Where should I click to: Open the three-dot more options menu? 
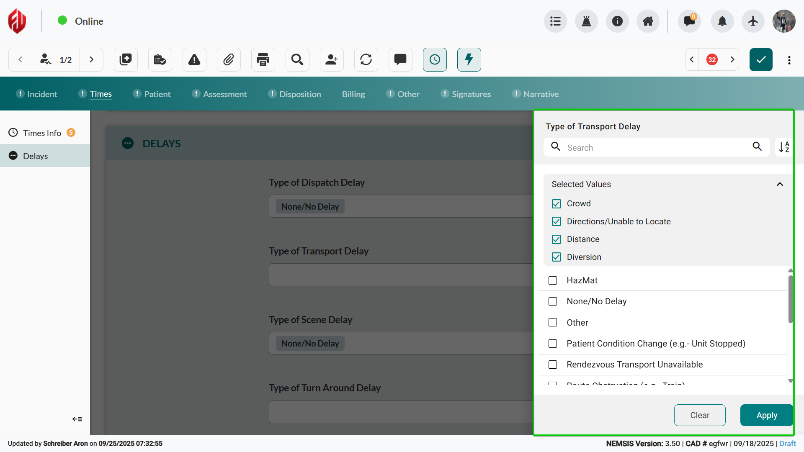click(x=789, y=60)
